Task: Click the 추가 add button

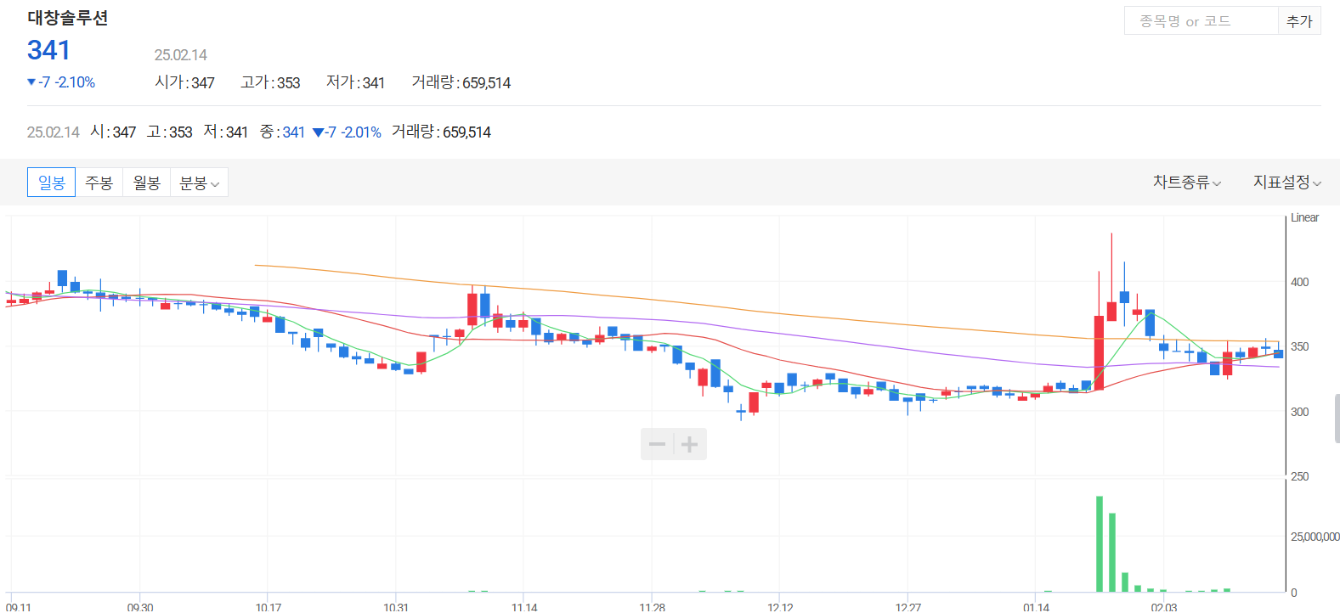Action: (1299, 21)
